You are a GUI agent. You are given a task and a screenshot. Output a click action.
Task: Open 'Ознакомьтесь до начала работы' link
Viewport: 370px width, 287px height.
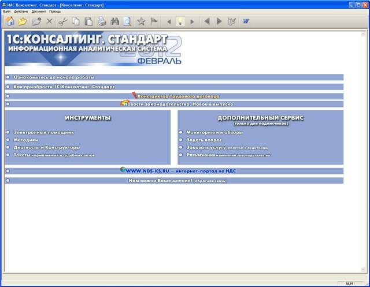(54, 77)
